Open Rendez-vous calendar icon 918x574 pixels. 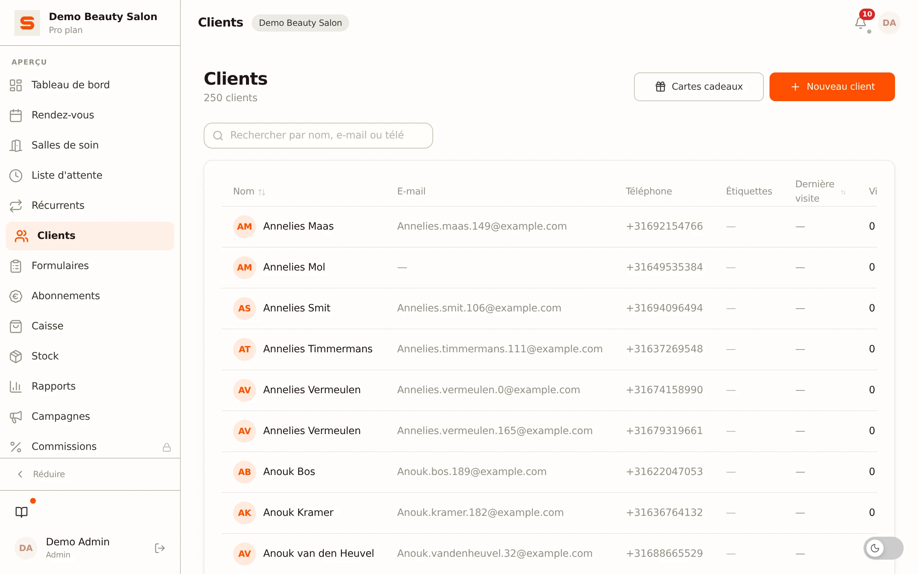click(15, 115)
